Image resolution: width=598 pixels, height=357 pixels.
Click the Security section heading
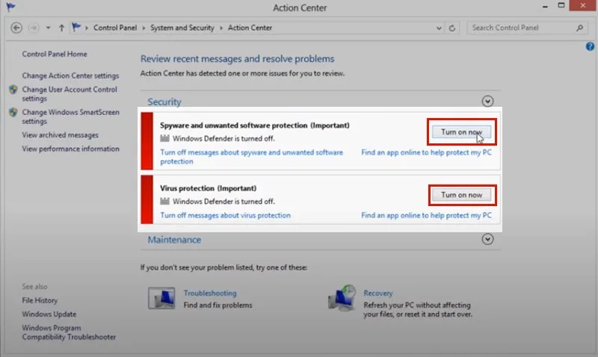pos(164,102)
